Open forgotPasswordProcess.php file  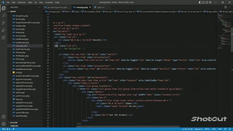point(28,23)
